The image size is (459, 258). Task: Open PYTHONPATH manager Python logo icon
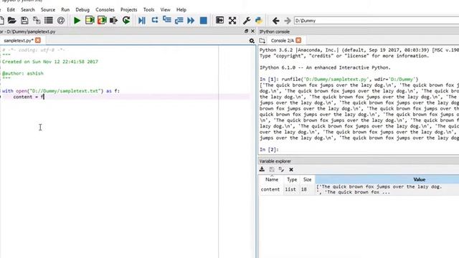259,21
